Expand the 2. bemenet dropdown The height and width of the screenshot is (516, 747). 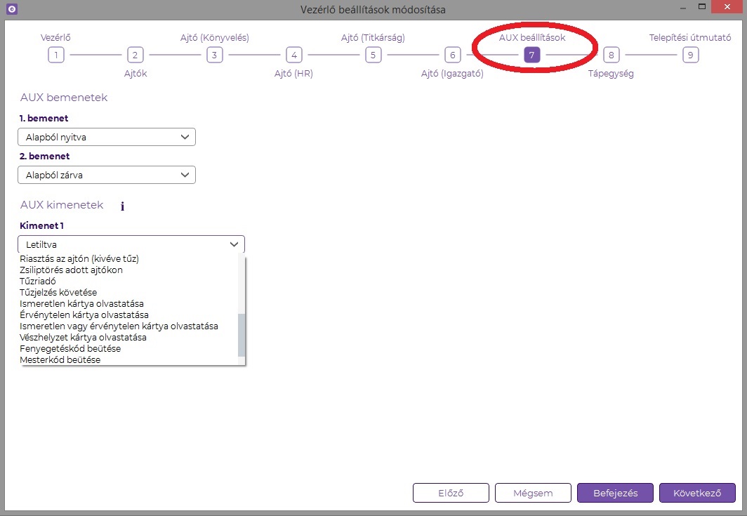[106, 175]
